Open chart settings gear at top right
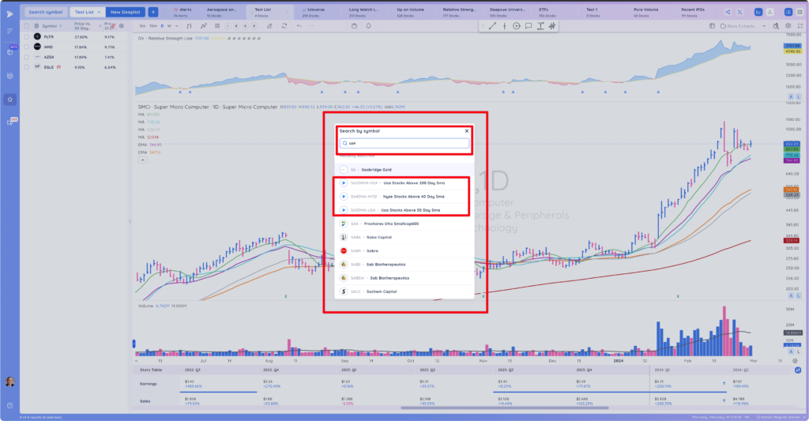This screenshot has height=421, width=809. (788, 26)
